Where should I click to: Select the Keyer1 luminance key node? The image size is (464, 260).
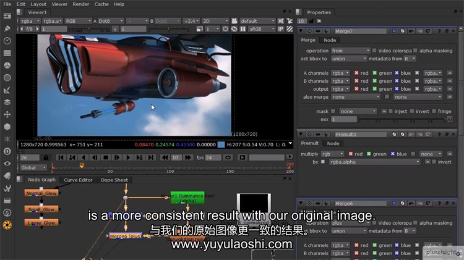[187, 198]
